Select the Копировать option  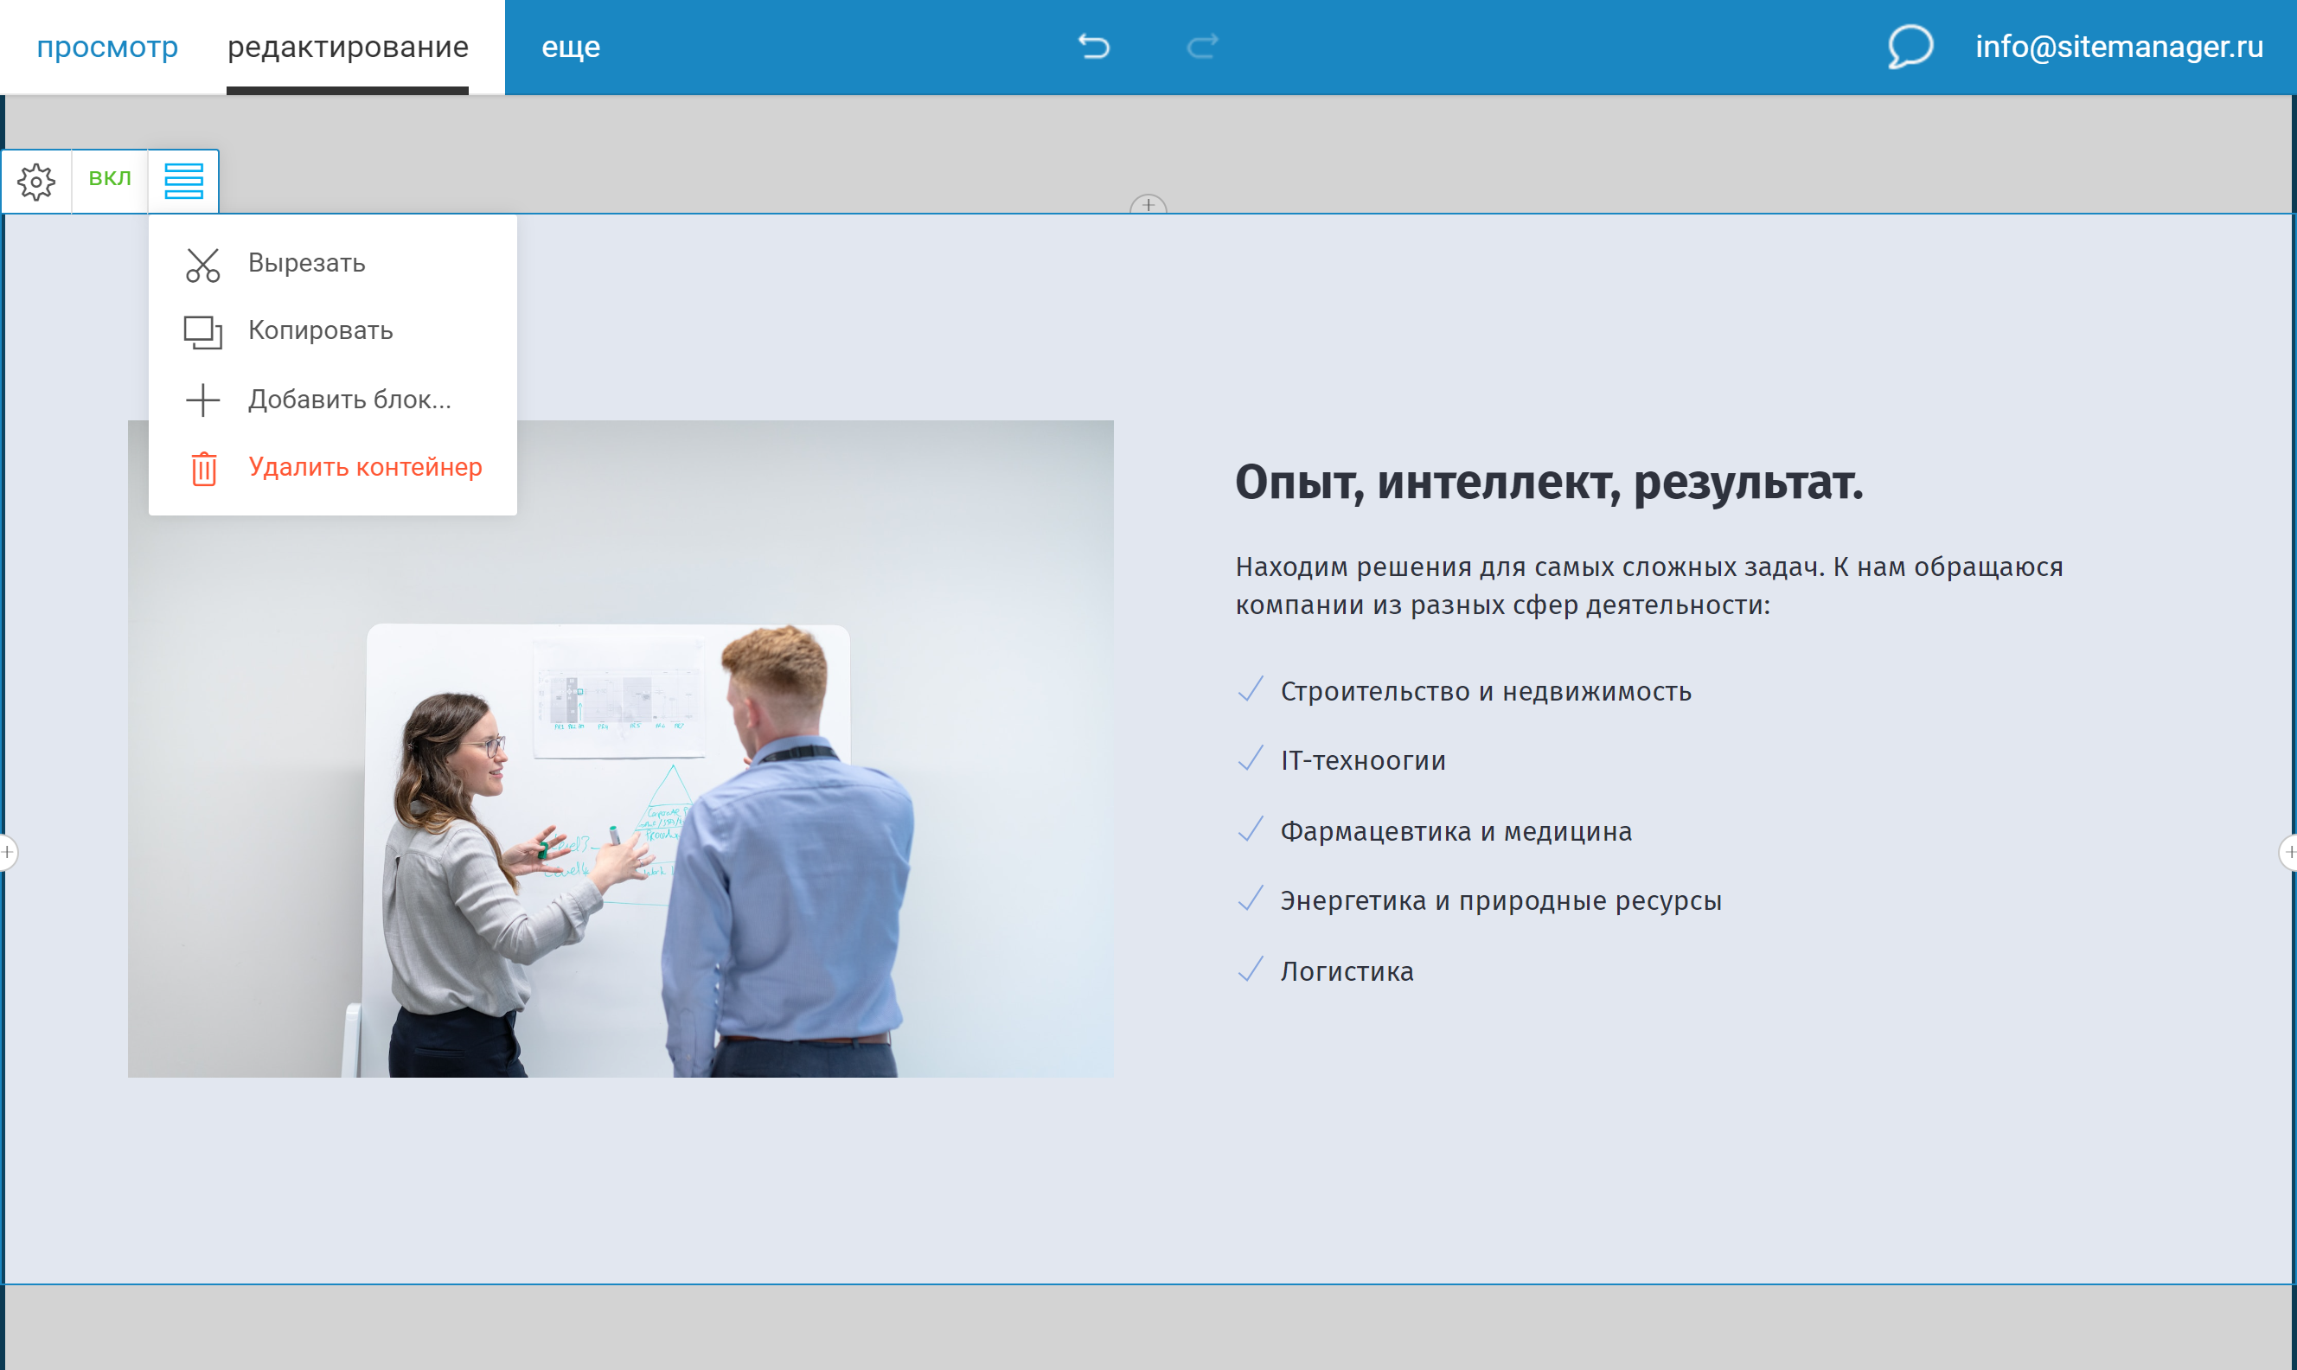[x=319, y=331]
